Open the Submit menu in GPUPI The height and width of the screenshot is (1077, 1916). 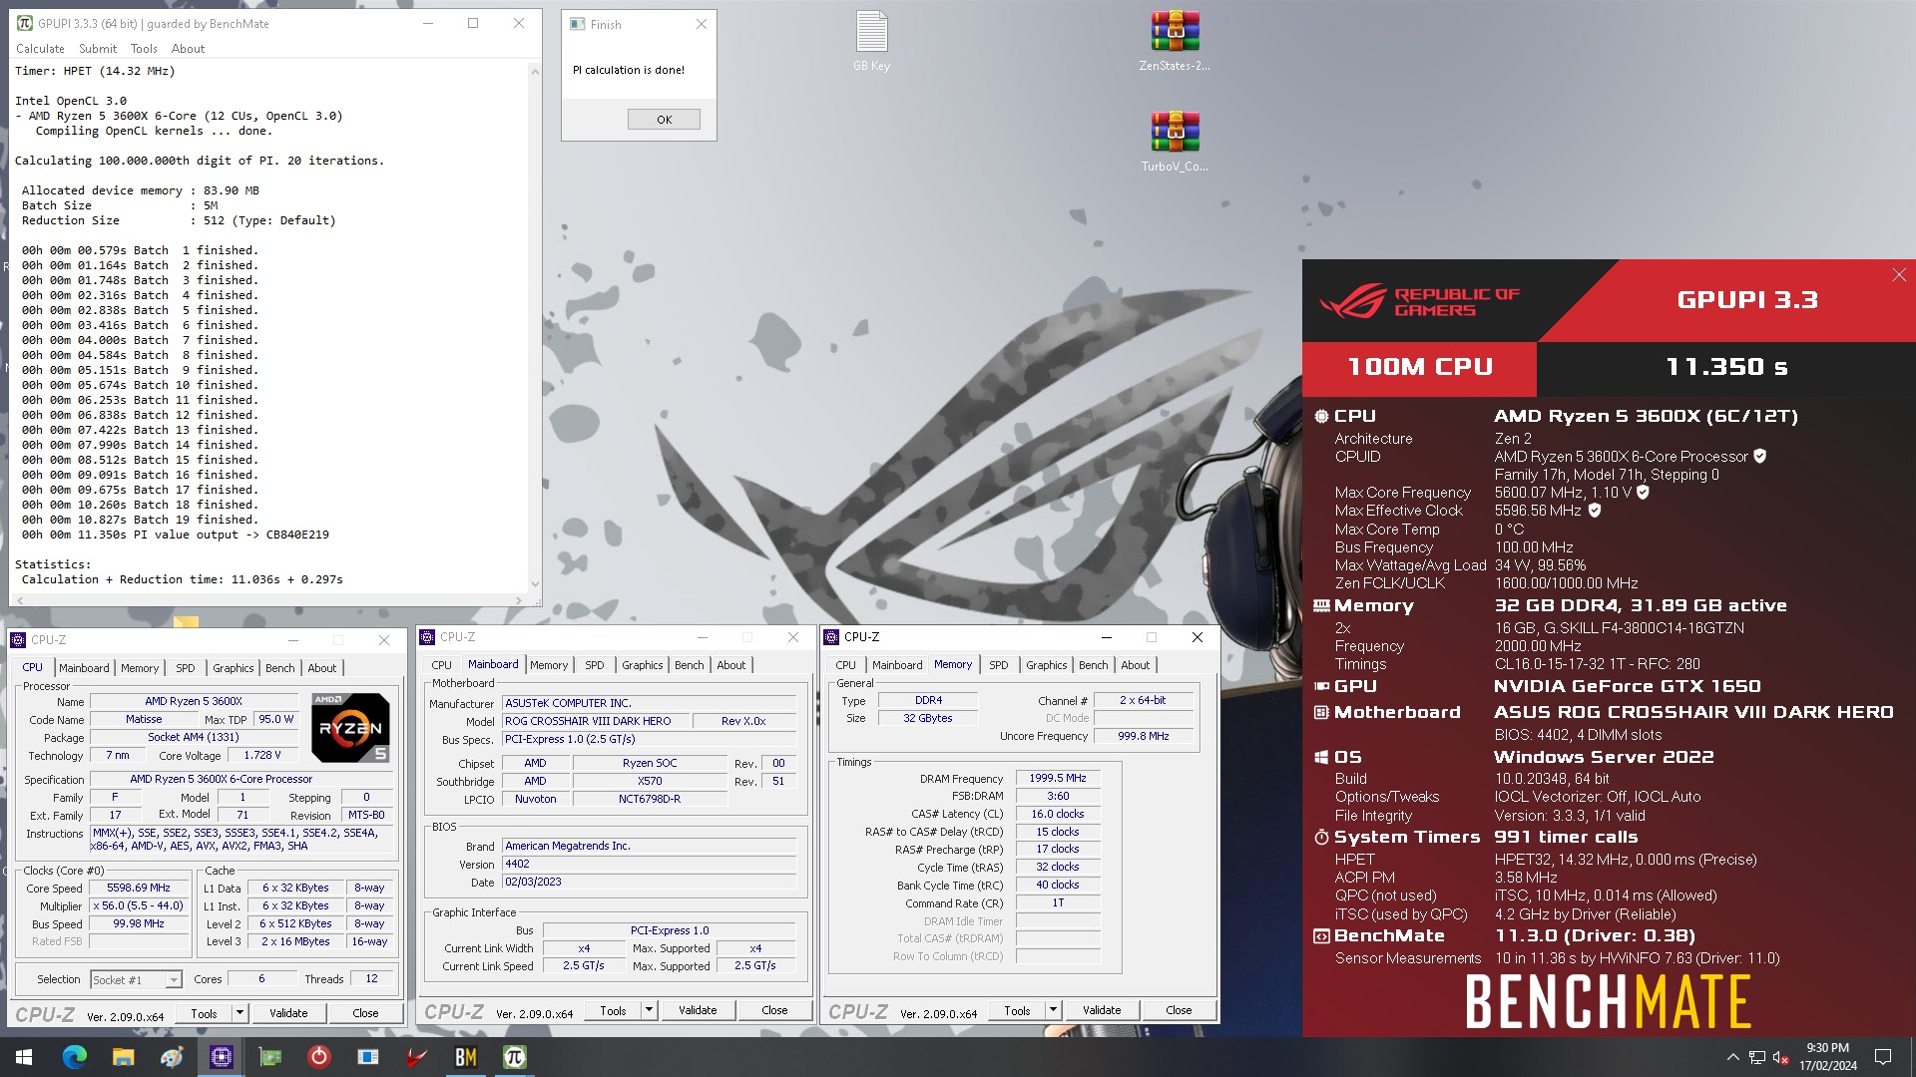click(x=98, y=48)
